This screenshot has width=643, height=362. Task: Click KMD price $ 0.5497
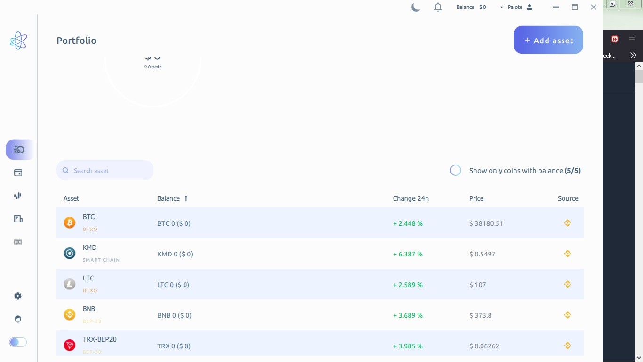point(482,254)
